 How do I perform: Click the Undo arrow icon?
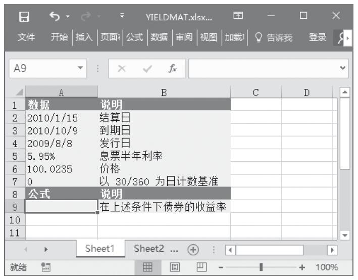(54, 17)
